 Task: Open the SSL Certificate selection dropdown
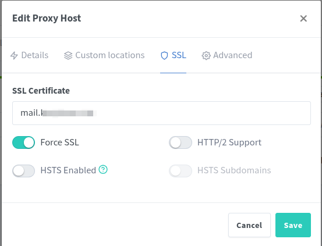161,113
